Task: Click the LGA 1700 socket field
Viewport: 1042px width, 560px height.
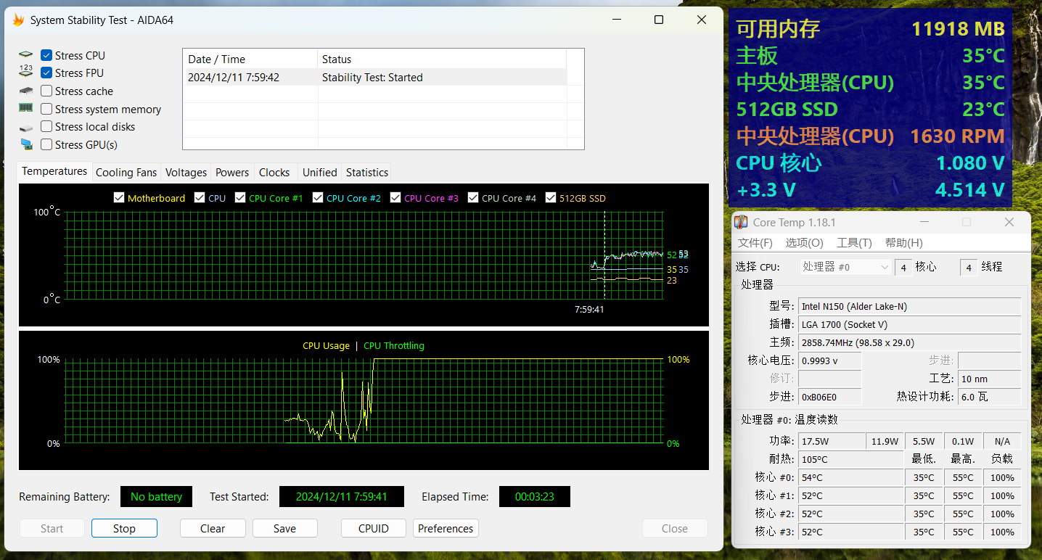Action: point(909,324)
